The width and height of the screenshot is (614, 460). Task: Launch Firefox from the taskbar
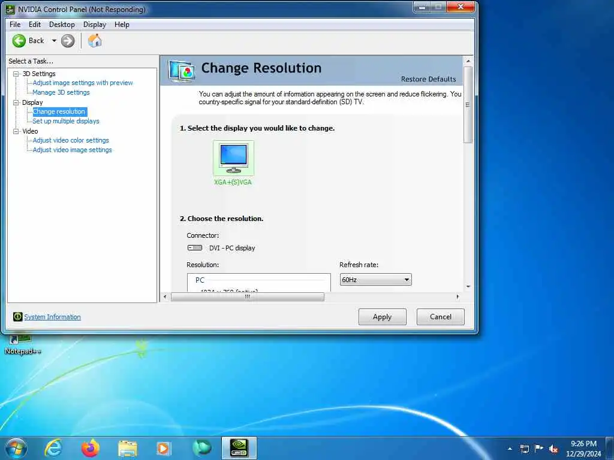[x=91, y=448]
